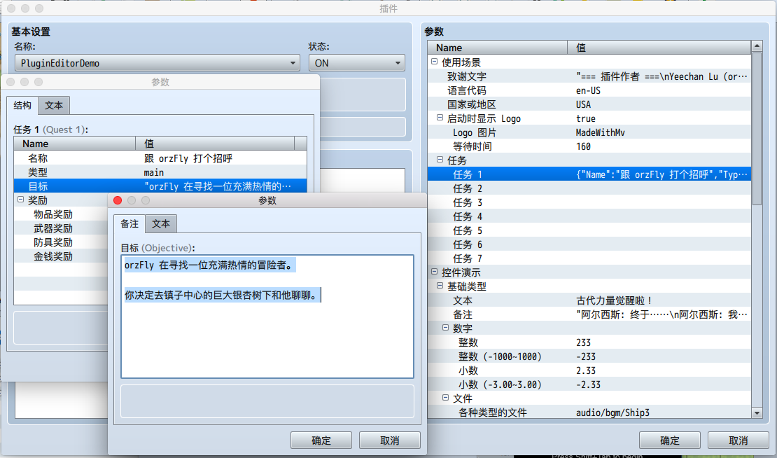Click Name column header in Quest 1 window
Screen dimensions: 777x458
75,144
